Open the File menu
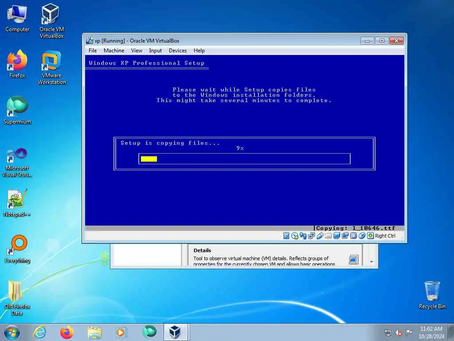The height and width of the screenshot is (341, 454). pyautogui.click(x=93, y=51)
